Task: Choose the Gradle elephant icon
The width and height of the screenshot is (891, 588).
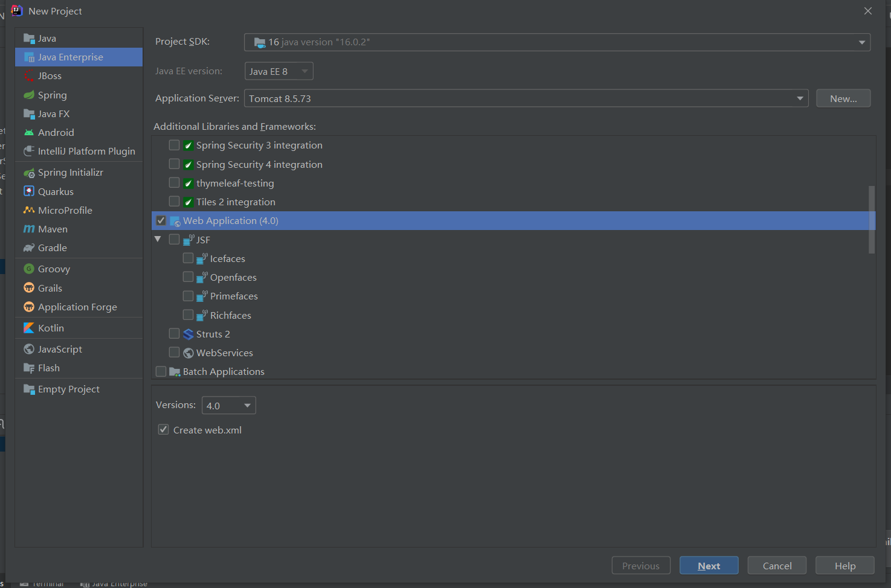Action: [29, 248]
